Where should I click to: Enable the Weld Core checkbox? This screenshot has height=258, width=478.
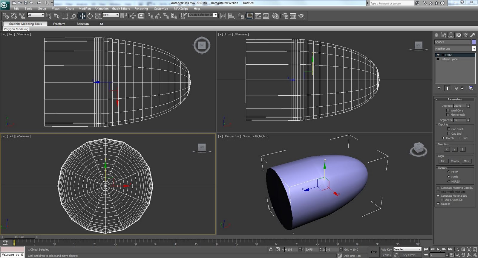coord(448,111)
